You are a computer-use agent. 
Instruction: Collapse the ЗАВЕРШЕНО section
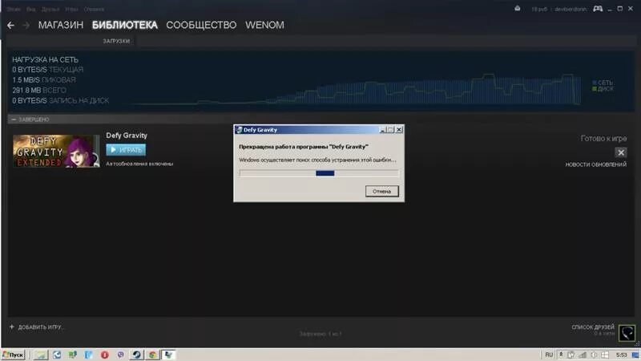pyautogui.click(x=14, y=120)
